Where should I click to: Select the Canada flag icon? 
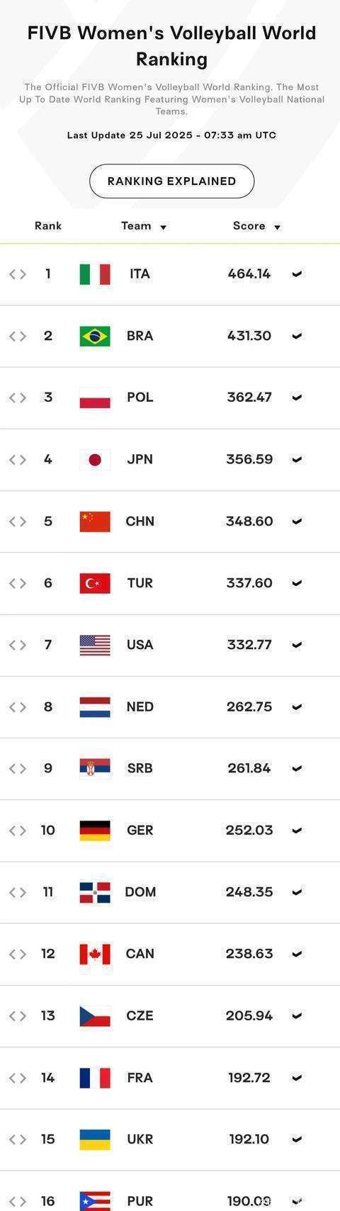(95, 954)
